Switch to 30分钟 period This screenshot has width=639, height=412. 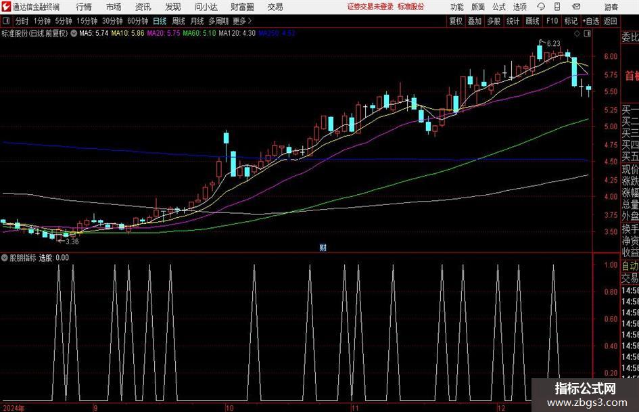112,21
